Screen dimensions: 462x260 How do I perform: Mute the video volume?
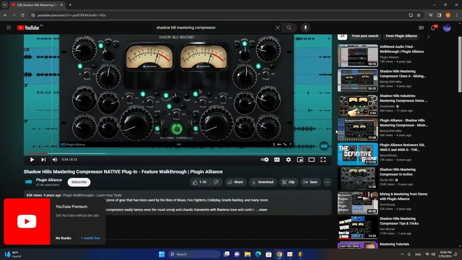pyautogui.click(x=55, y=160)
